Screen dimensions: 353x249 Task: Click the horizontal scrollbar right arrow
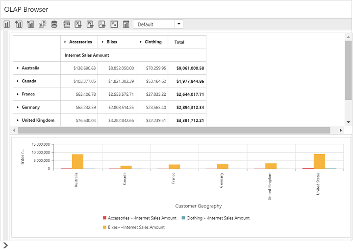341,130
